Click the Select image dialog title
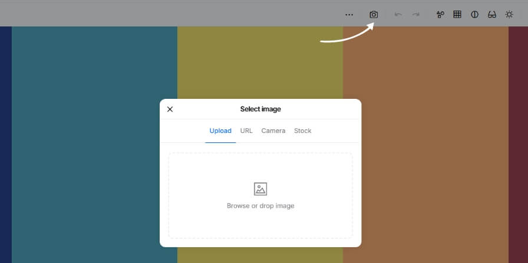This screenshot has width=528, height=263. [x=260, y=109]
